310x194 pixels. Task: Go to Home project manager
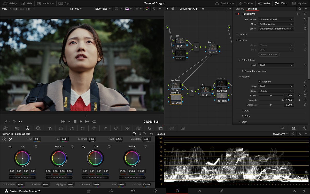(295, 191)
